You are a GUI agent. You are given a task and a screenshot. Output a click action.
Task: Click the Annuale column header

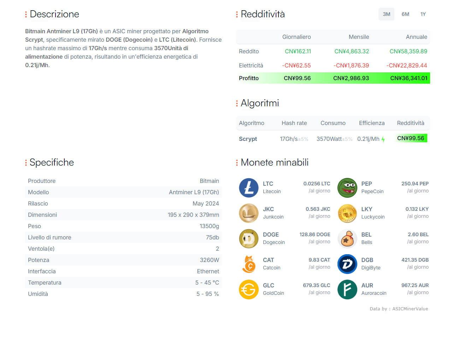416,37
